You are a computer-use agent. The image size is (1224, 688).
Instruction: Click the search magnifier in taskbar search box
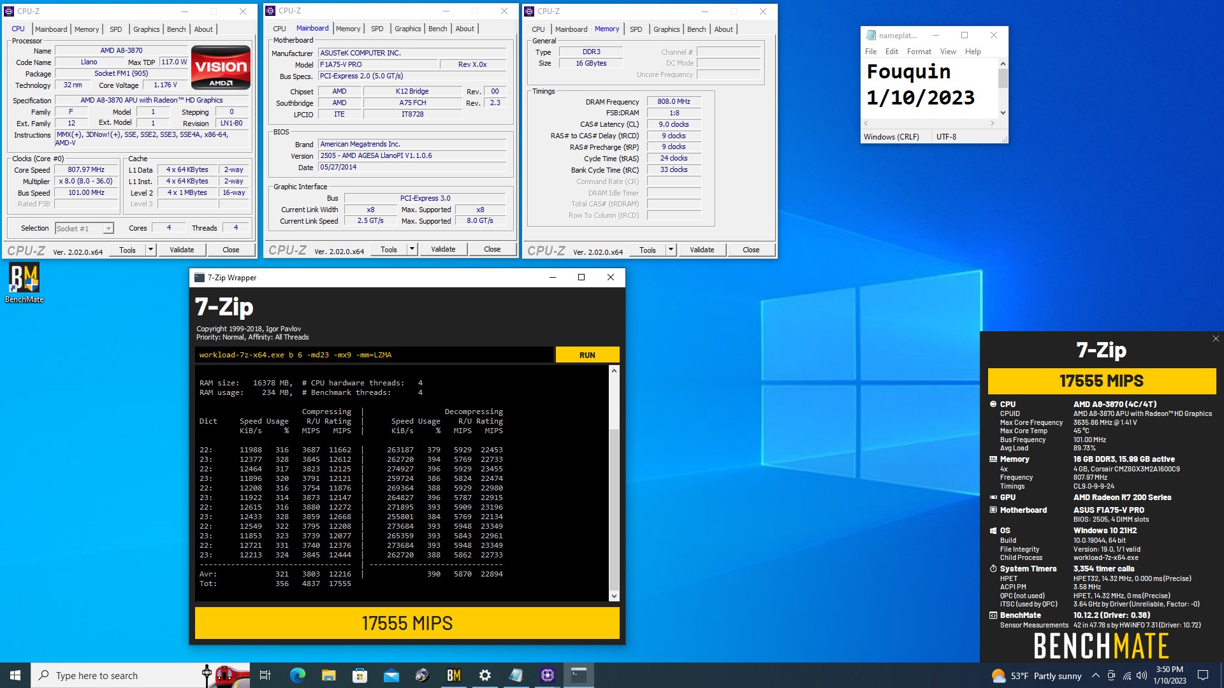pos(43,675)
